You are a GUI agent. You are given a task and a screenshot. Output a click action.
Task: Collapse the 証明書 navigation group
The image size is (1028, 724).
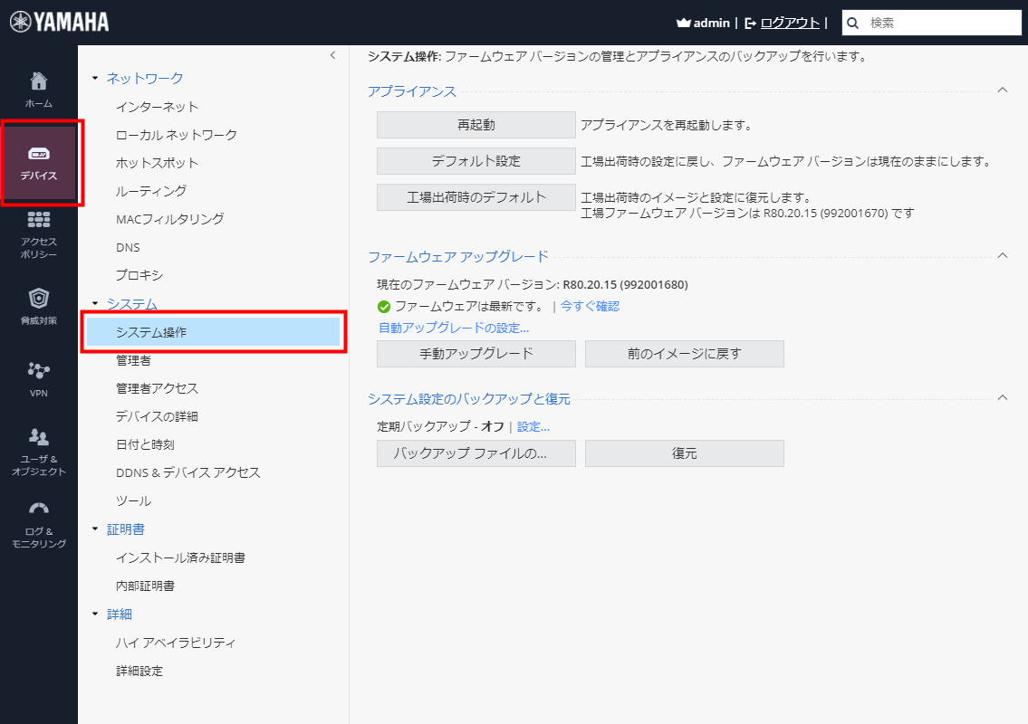(x=94, y=529)
